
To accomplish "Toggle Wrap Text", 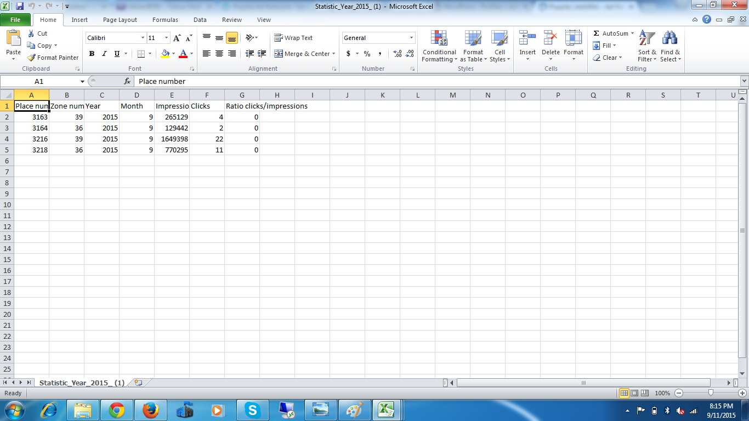I will pyautogui.click(x=294, y=38).
